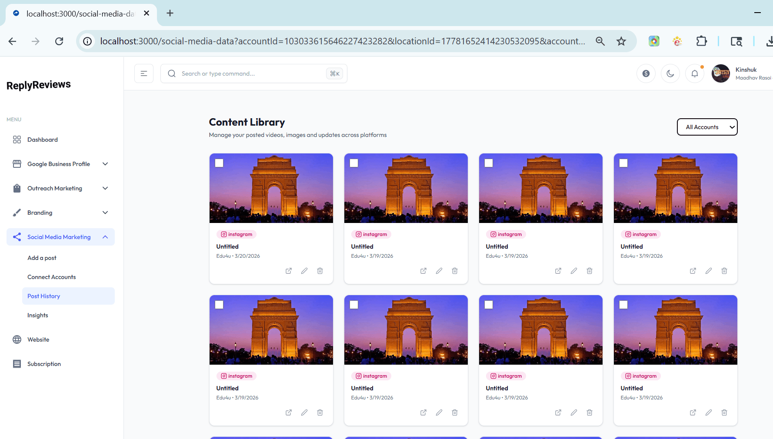Collapse the sidebar with hamburger button
This screenshot has height=439, width=773.
(144, 73)
